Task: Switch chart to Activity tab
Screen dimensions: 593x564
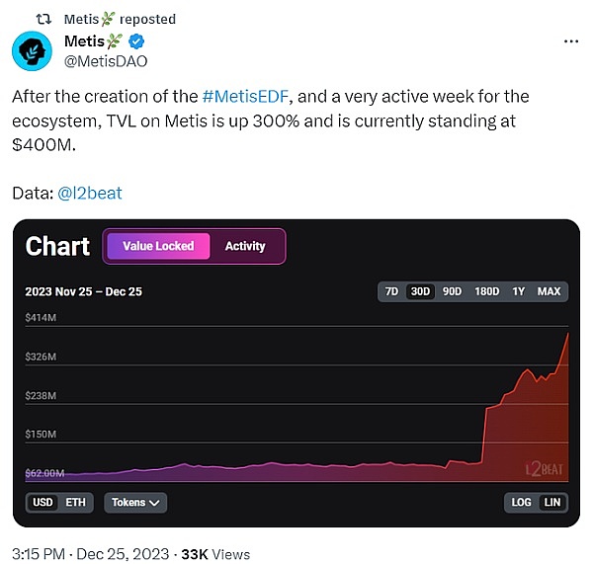Action: 245,246
